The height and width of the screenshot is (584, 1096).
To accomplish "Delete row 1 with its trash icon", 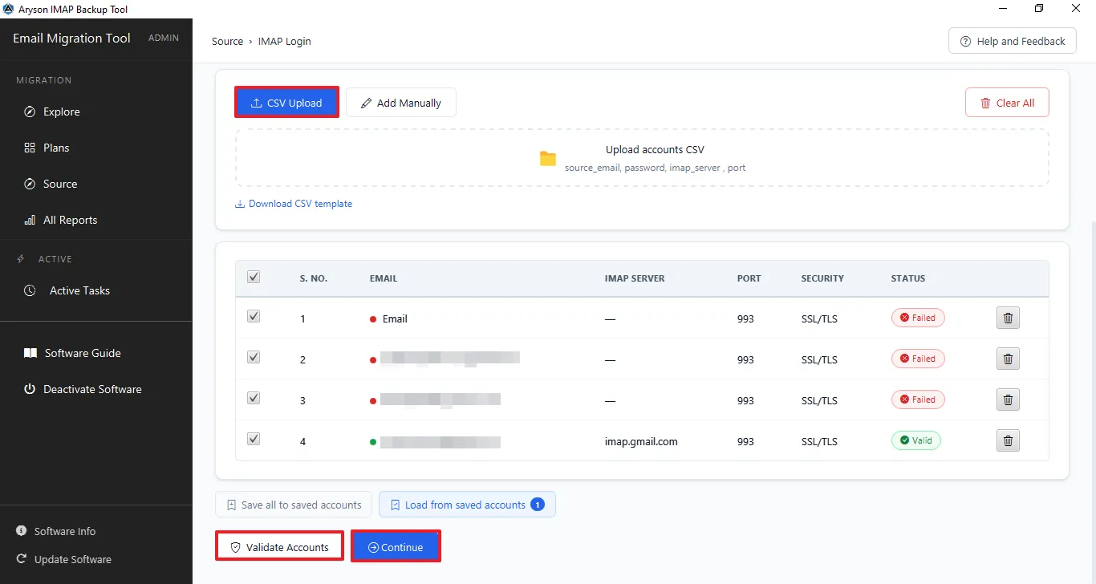I will point(1008,318).
